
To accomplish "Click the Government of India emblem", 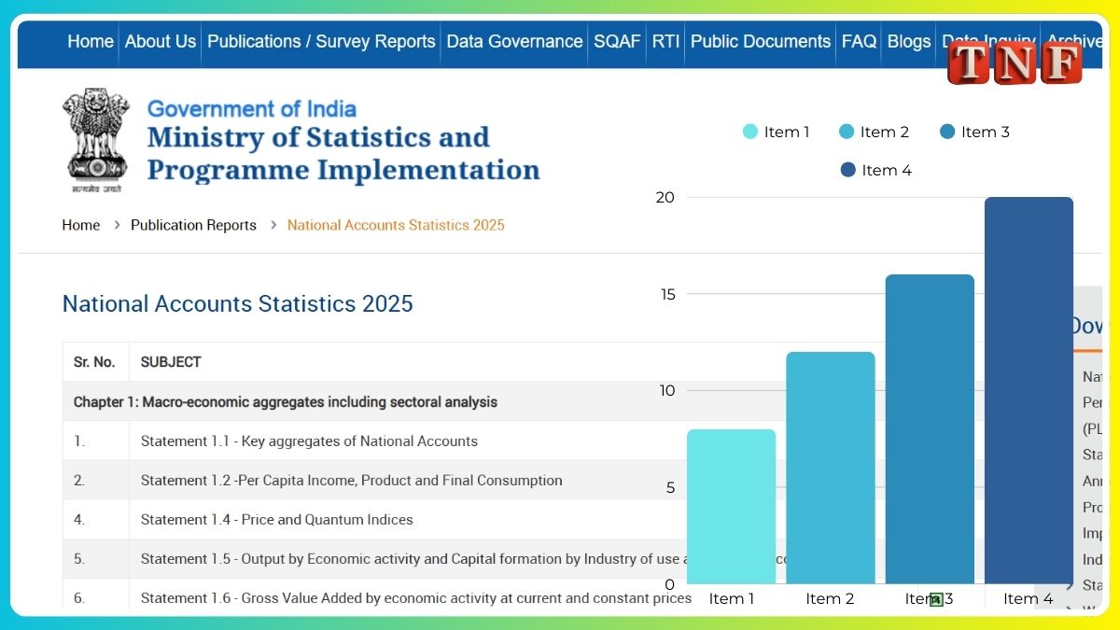I will [x=96, y=140].
